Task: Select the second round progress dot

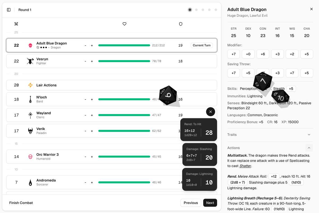Action: pos(196,10)
